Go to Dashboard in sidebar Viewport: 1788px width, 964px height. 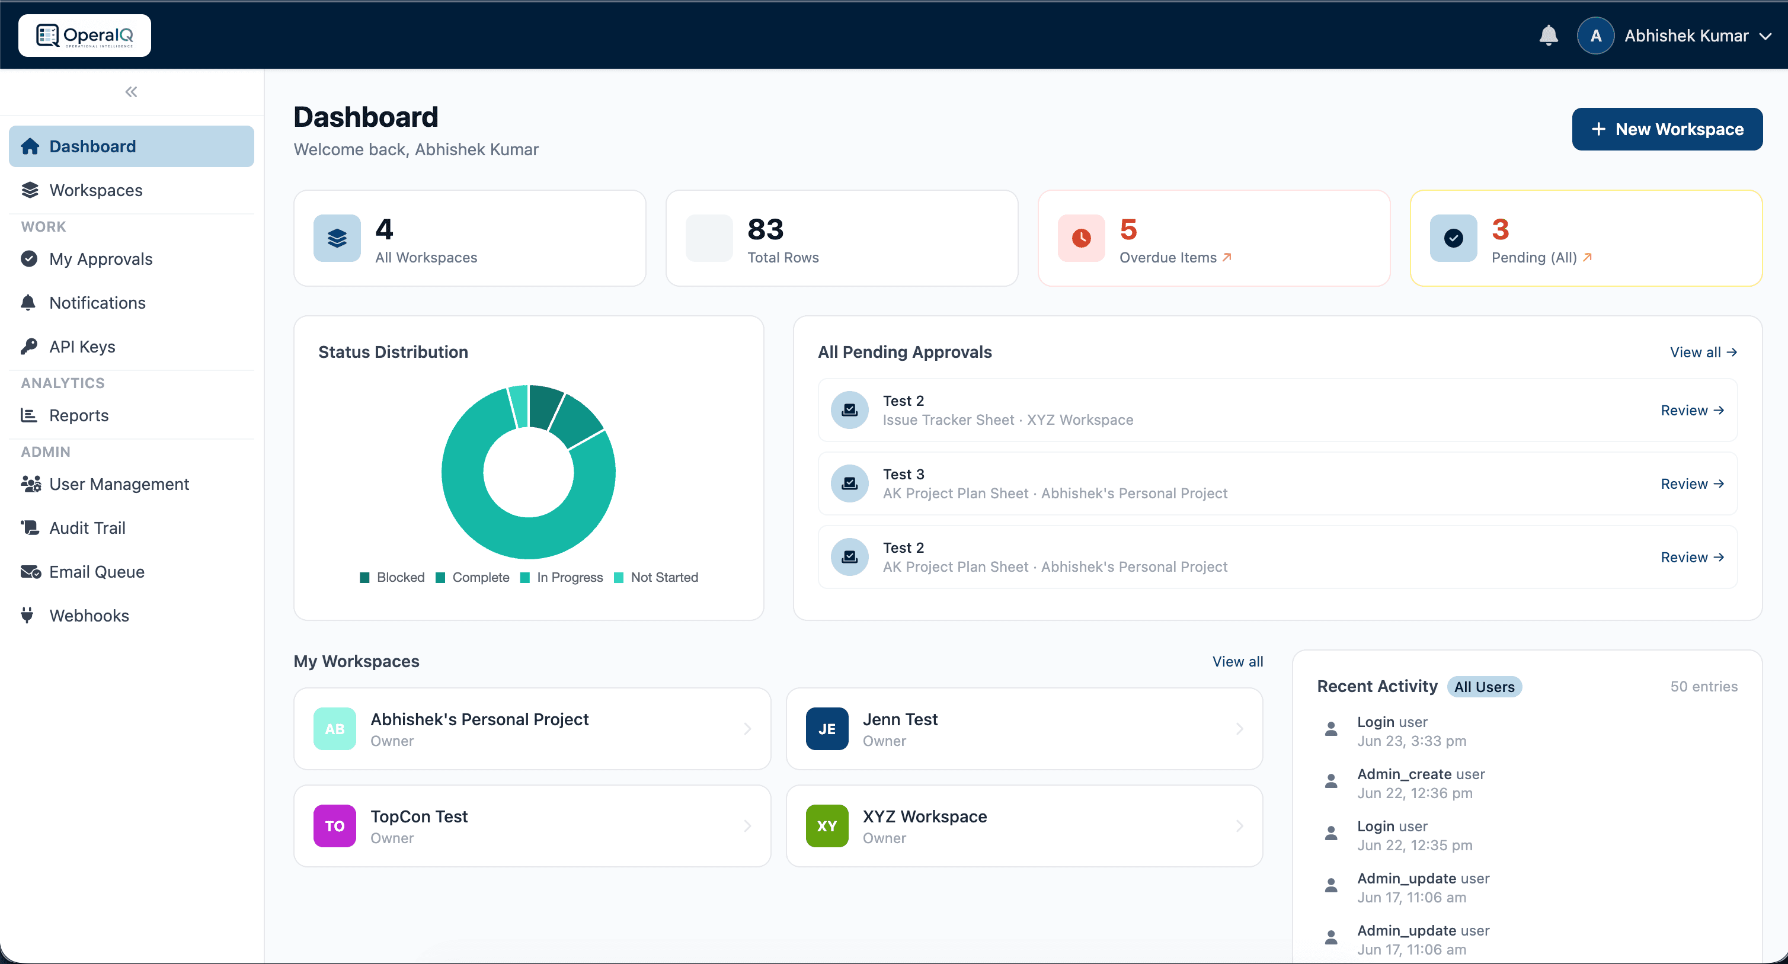coord(131,146)
